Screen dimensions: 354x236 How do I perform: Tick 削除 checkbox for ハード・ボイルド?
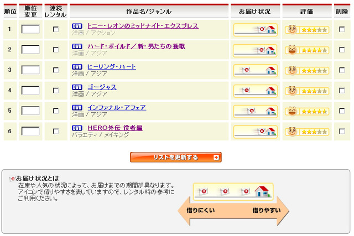[x=342, y=50]
